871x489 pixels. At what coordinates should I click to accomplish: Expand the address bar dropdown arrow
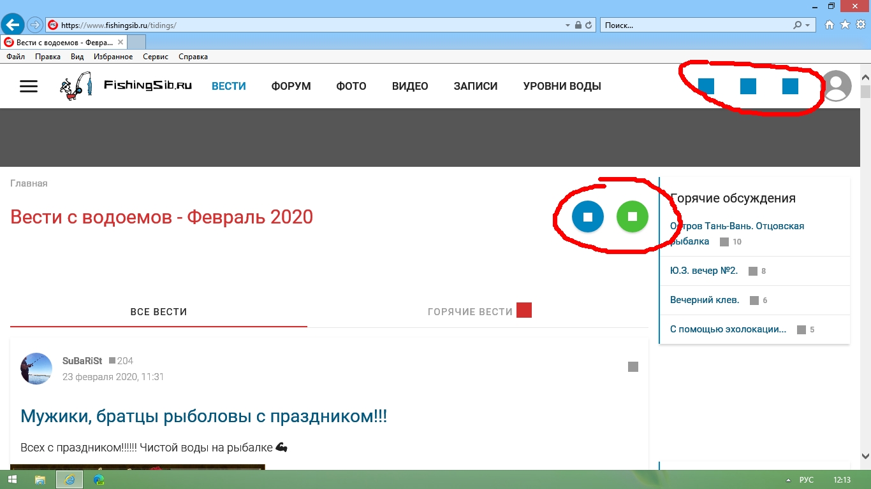pos(568,25)
